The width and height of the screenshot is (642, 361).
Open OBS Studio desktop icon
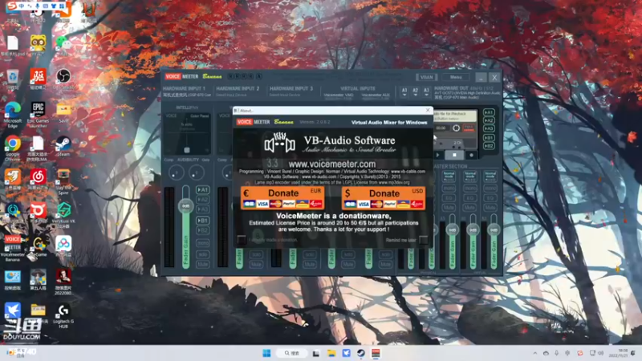tap(63, 79)
